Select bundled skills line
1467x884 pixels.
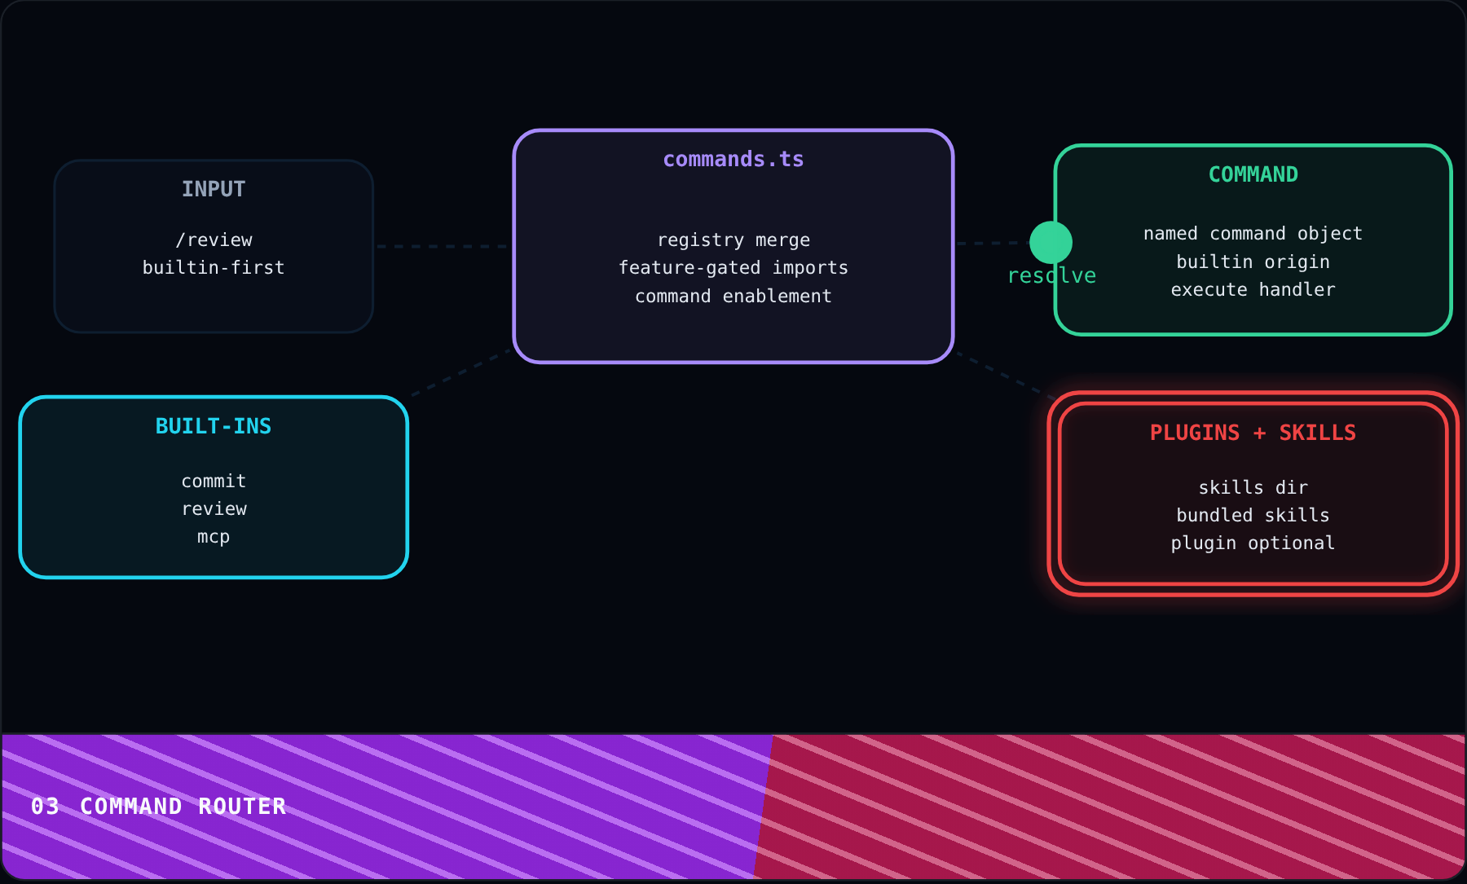click(1253, 515)
